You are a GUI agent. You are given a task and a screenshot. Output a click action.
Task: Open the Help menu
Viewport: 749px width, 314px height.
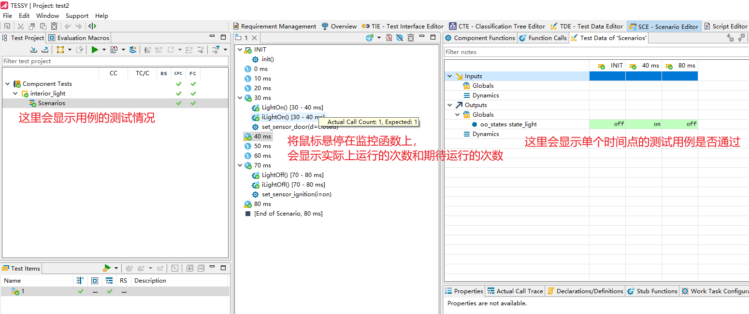[x=101, y=15]
